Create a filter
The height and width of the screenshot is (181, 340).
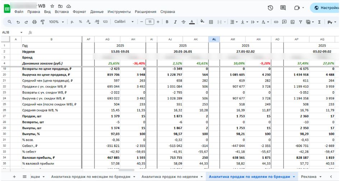pos(300,22)
